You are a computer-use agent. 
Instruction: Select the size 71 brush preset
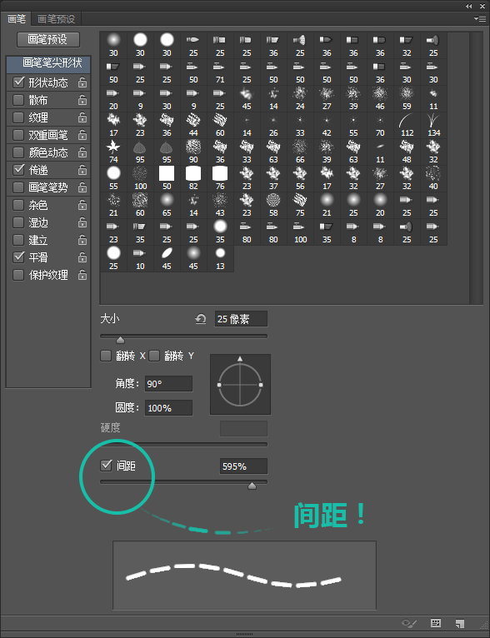coord(220,72)
